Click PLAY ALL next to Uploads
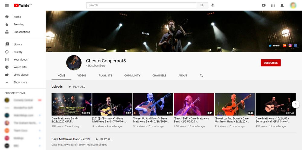 [x=77, y=87]
